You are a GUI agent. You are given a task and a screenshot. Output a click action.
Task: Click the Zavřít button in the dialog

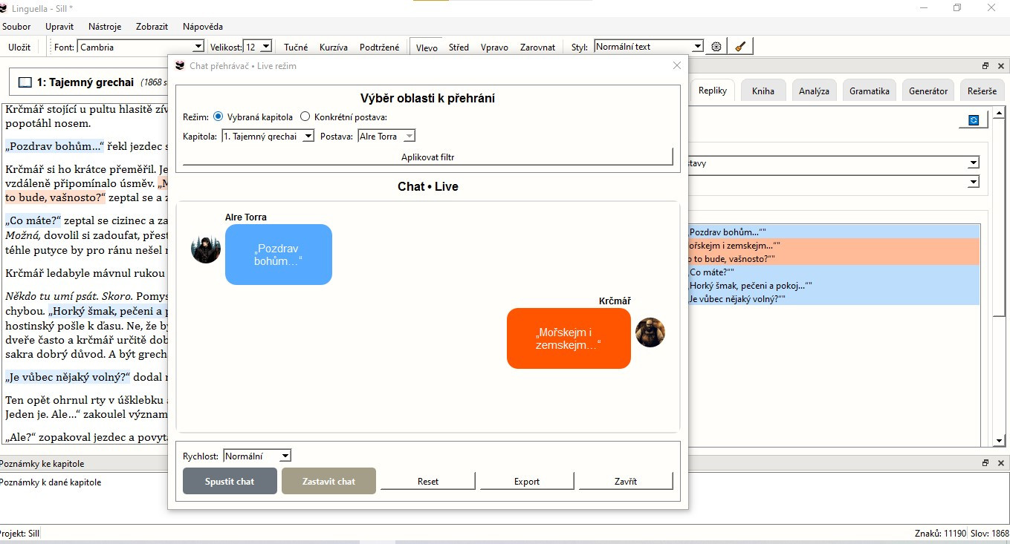click(626, 481)
